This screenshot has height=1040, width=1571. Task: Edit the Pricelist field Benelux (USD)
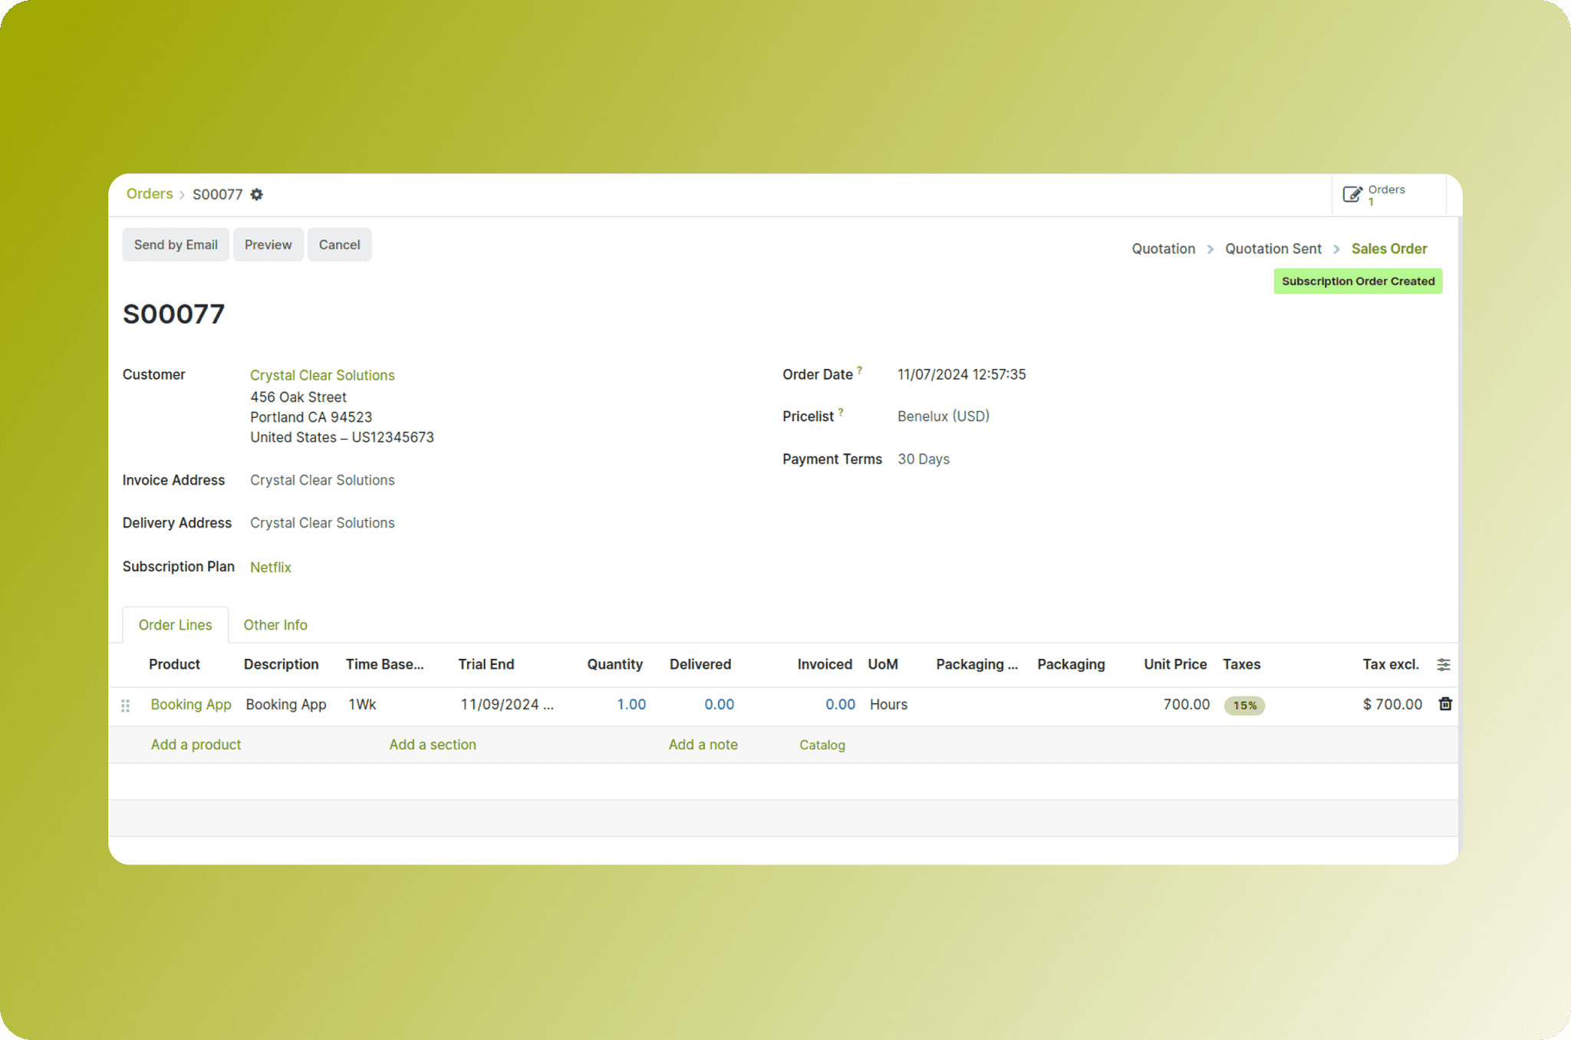944,416
